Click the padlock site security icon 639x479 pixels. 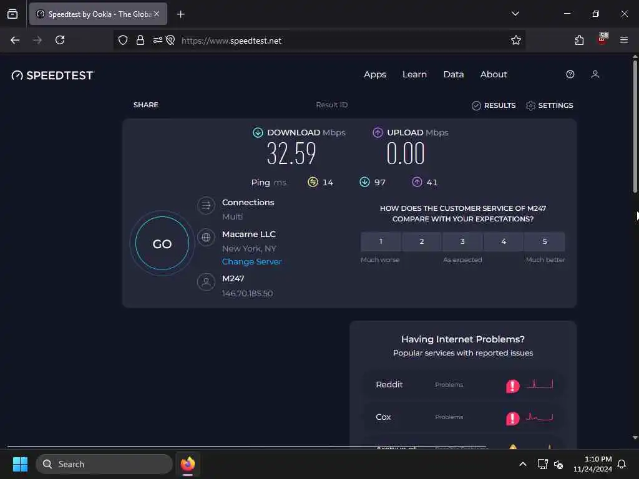coord(140,40)
